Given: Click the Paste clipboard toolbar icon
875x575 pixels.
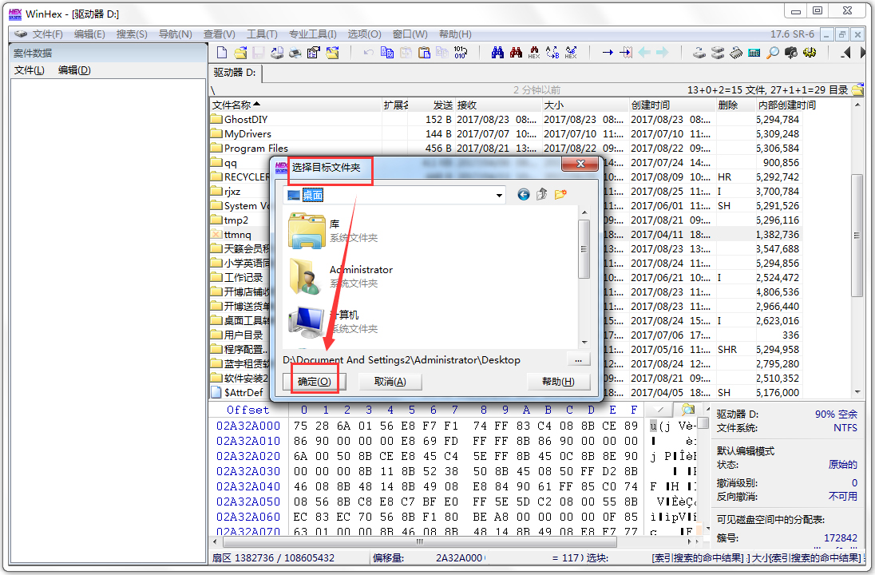Looking at the screenshot, I should [424, 53].
